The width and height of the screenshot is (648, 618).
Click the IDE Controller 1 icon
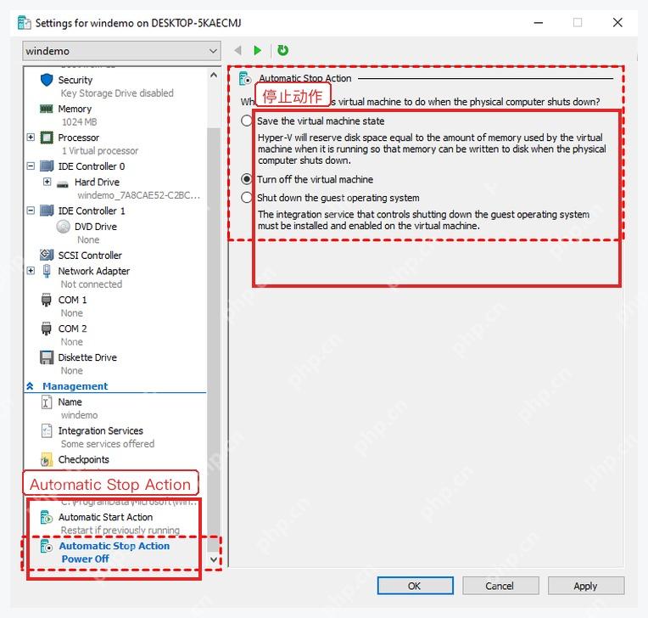pyautogui.click(x=47, y=211)
